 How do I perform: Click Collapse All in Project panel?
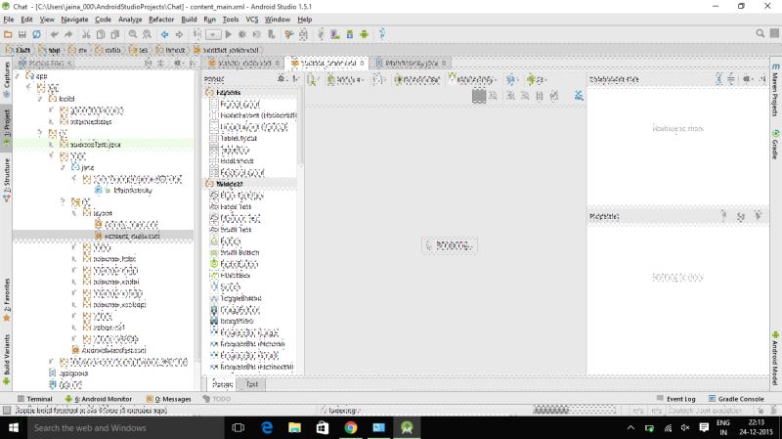point(160,64)
